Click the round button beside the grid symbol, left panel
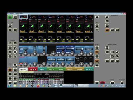133x100 pixels. 15,65
